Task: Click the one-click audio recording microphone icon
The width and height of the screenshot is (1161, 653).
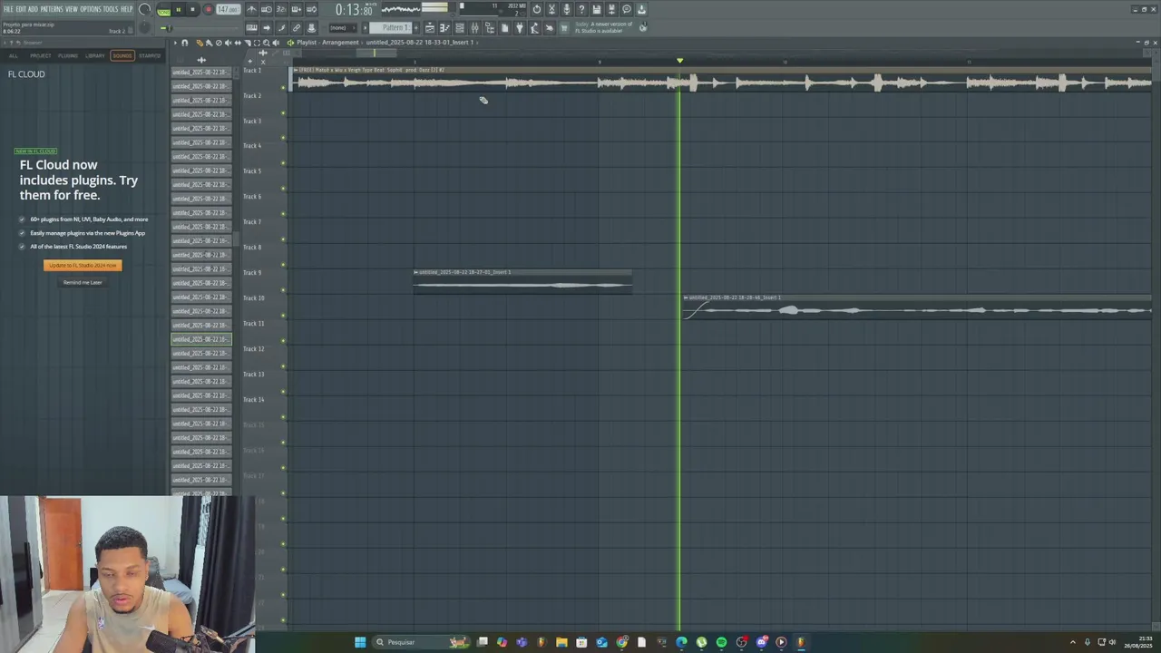Action: pos(566,9)
